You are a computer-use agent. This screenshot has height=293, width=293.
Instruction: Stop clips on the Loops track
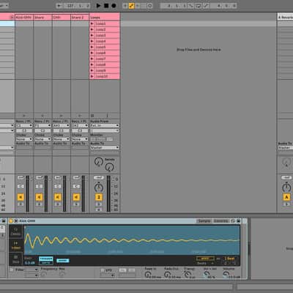pos(92,116)
